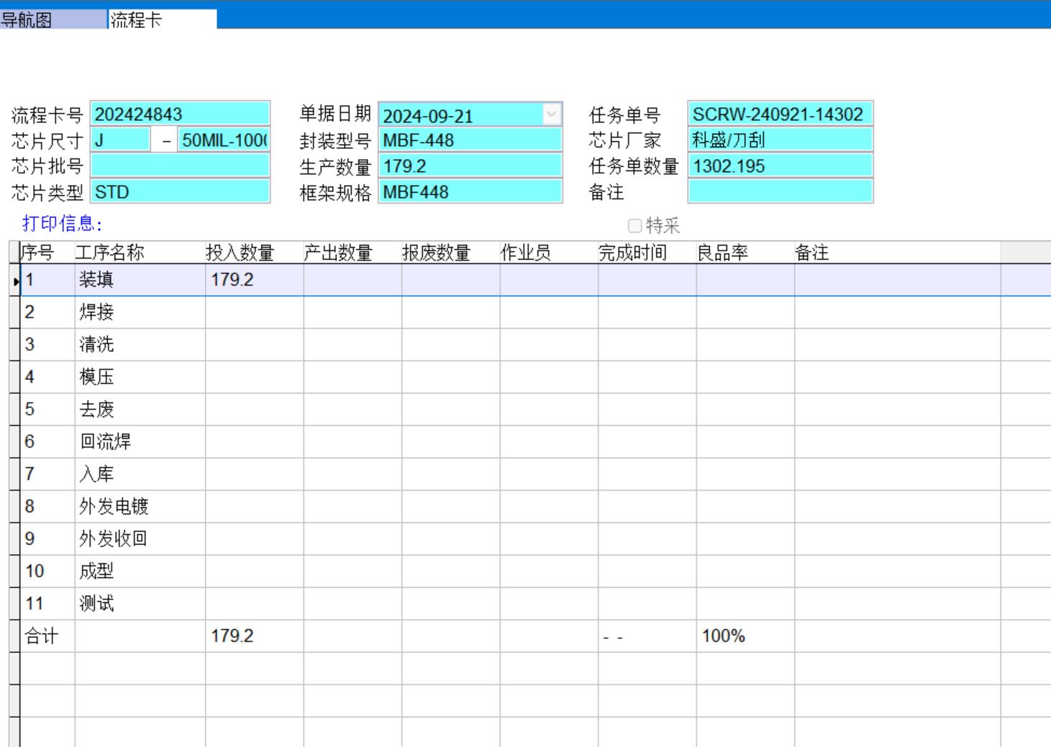Select the 测试 process row
Image resolution: width=1051 pixels, height=747 pixels.
(x=97, y=604)
